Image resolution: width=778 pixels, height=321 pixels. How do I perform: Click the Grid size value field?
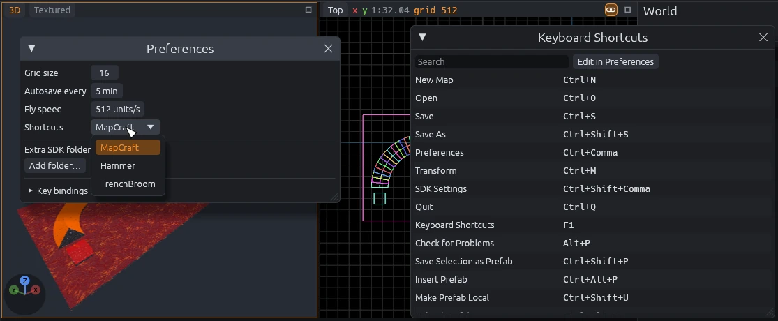(x=104, y=73)
